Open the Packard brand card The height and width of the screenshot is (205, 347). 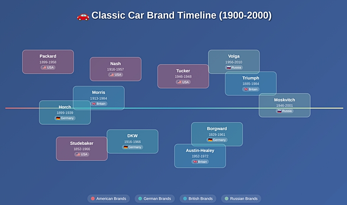point(48,62)
